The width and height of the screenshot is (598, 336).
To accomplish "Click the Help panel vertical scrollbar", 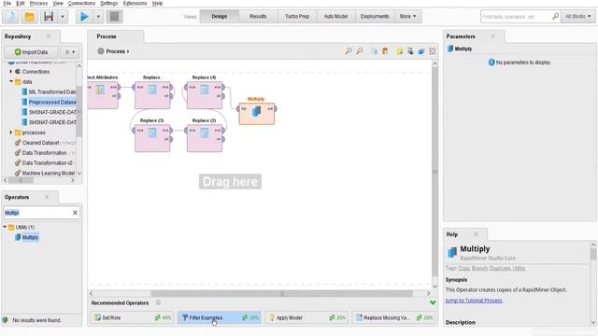I will pos(593,254).
